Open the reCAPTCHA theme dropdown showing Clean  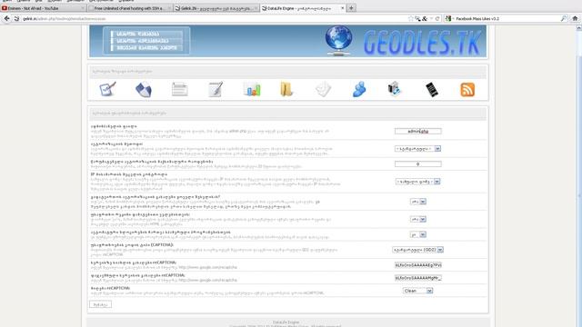(418, 291)
